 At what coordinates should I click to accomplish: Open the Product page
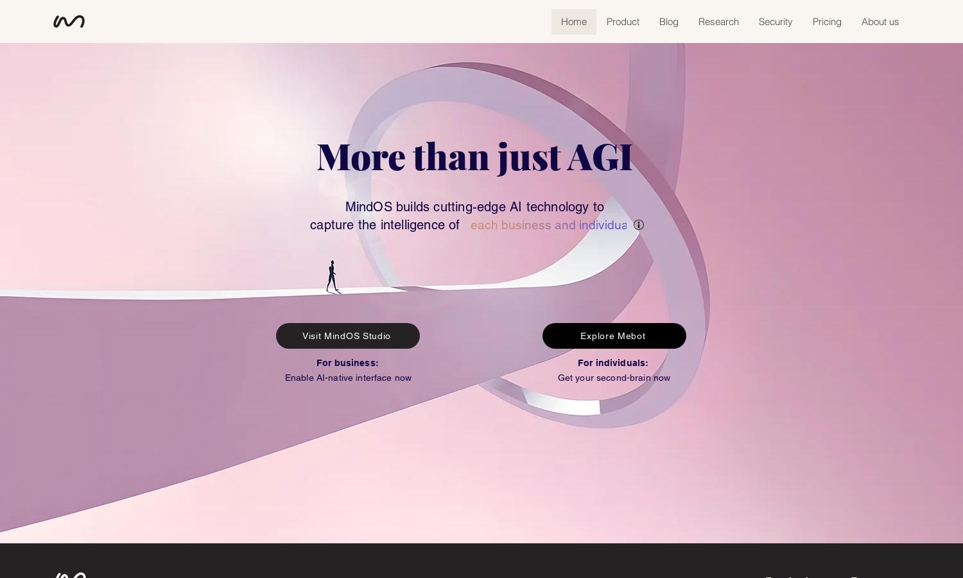pos(623,22)
